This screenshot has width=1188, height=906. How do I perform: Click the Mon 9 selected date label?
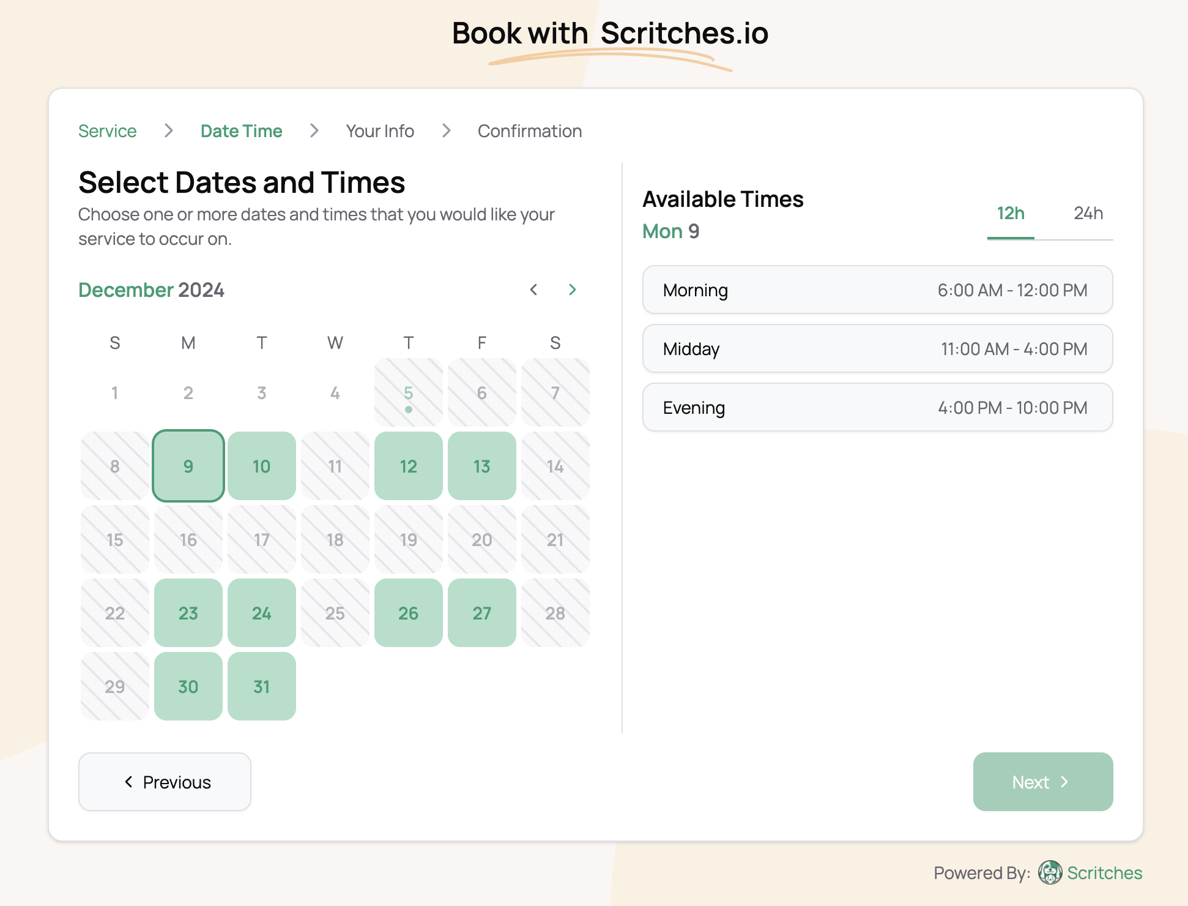click(671, 231)
